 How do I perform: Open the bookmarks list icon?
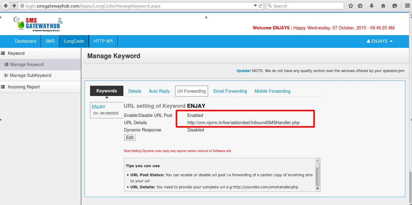click(x=360, y=6)
